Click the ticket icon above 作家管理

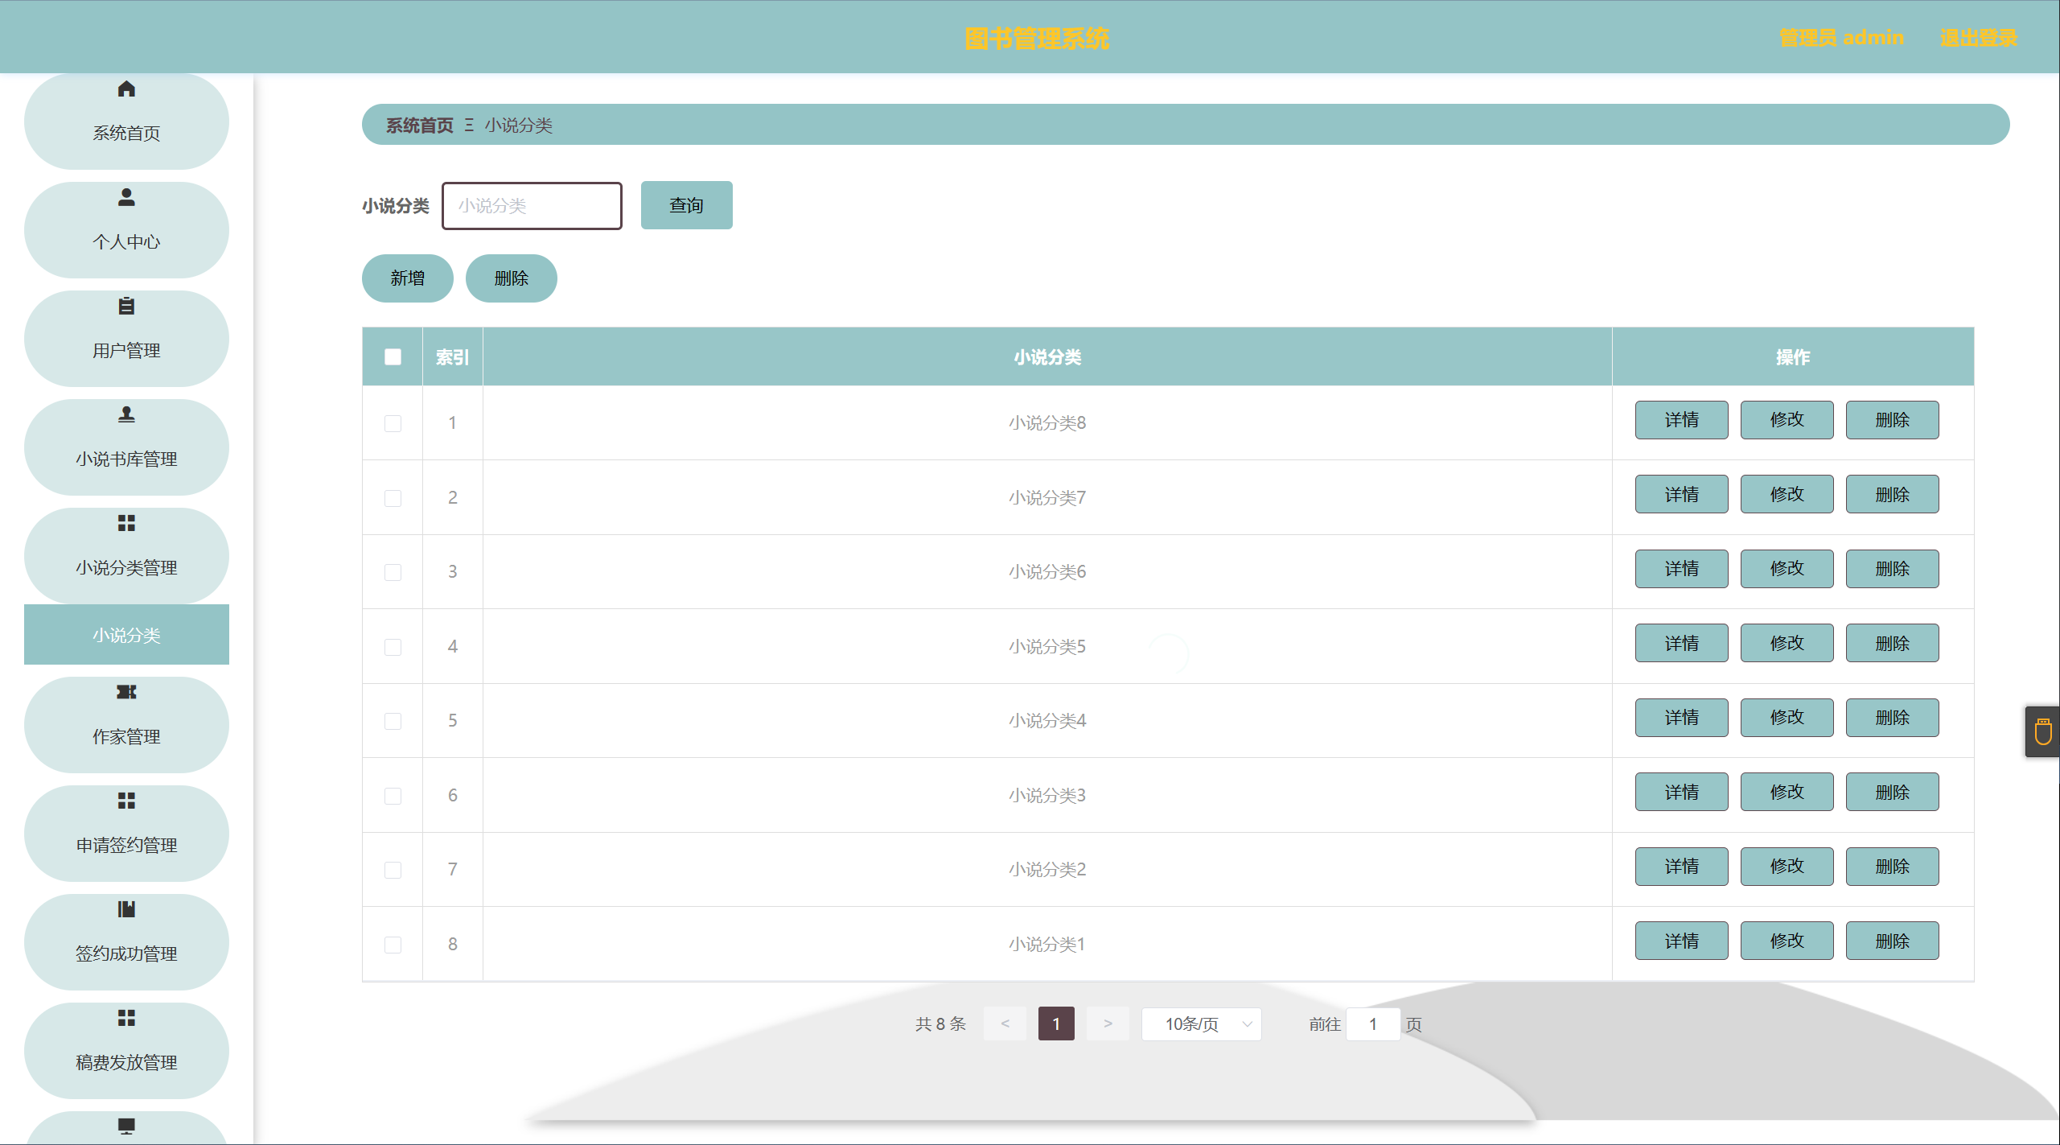pos(126,692)
